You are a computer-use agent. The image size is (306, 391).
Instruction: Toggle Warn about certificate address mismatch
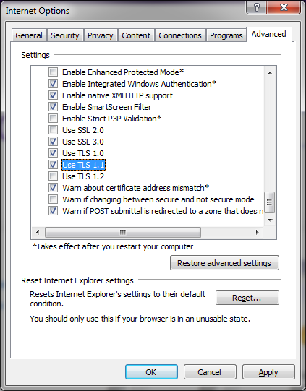click(x=53, y=187)
